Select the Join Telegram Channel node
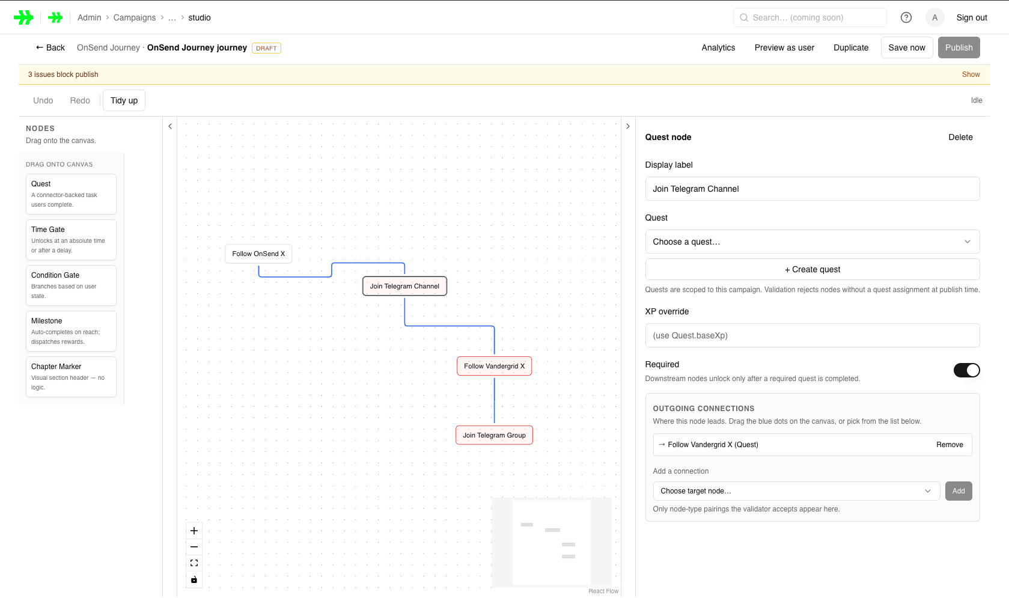The height and width of the screenshot is (598, 1009). (404, 286)
